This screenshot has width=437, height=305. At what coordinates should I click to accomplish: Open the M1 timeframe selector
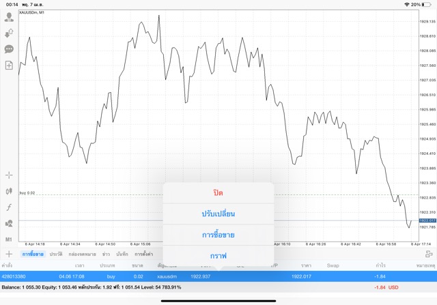point(9,239)
